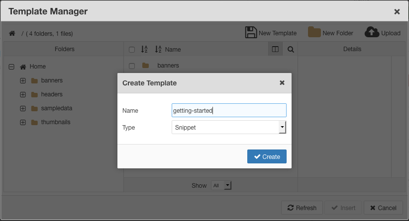Screen dimensions: 409x221
Task: Click the Name input field
Action: (x=229, y=110)
